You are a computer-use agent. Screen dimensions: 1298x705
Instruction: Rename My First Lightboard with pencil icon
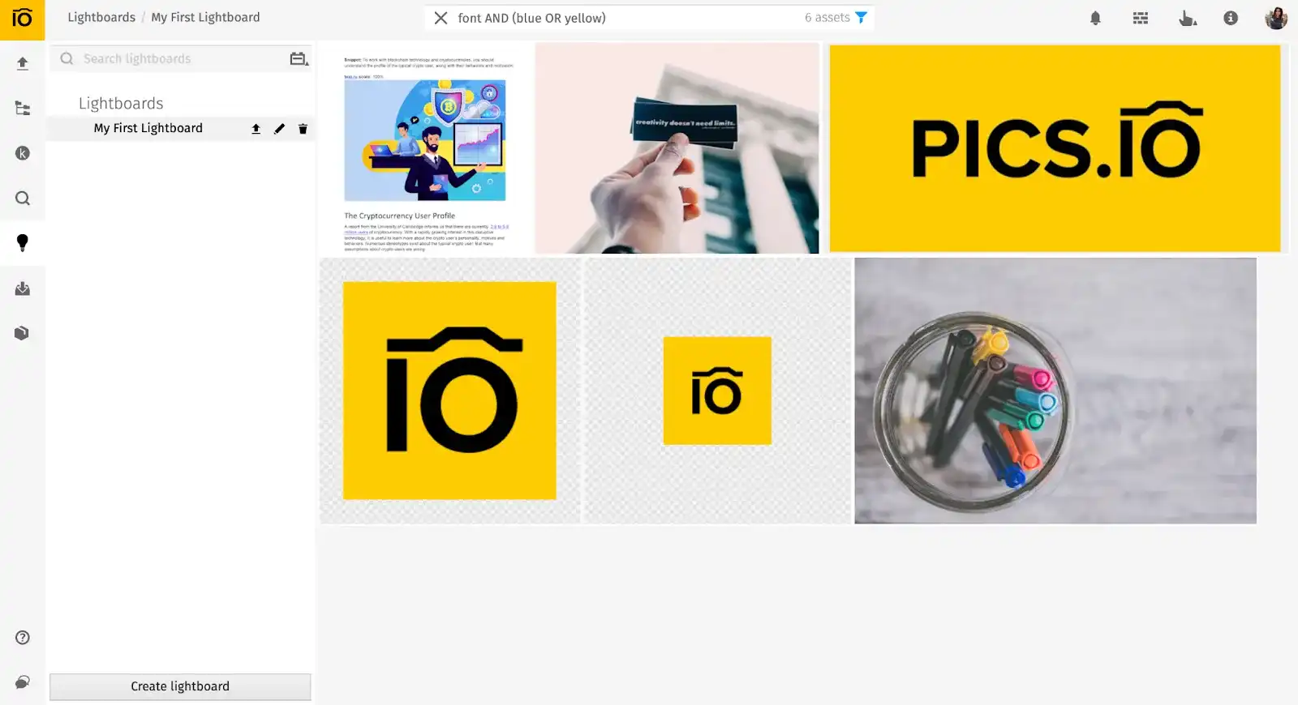[x=279, y=129]
